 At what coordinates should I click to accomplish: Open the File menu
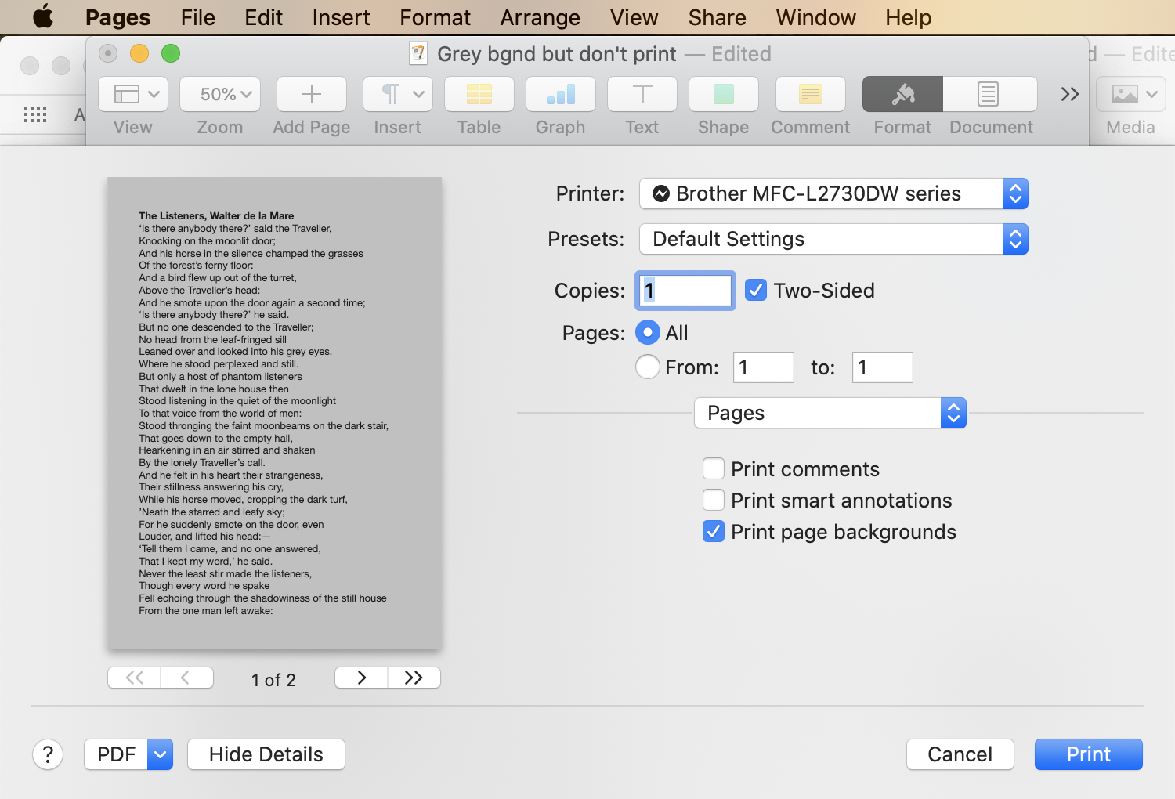(198, 17)
